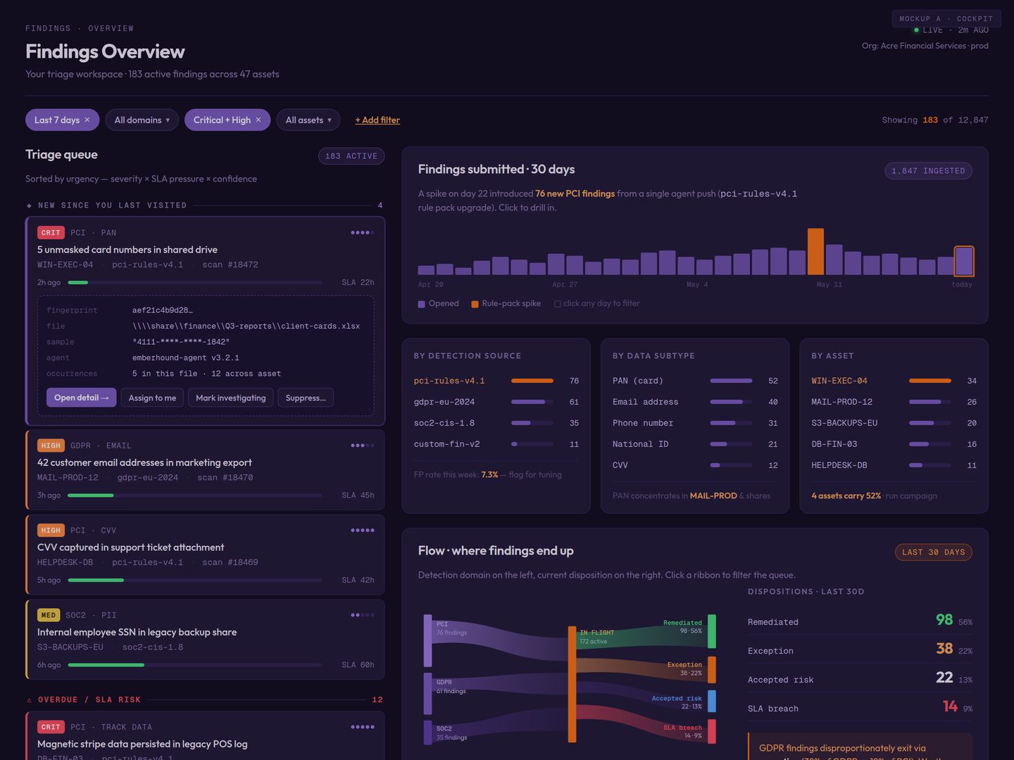1014x760 pixels.
Task: Select the highlighted today bar in chart
Action: pyautogui.click(x=964, y=260)
